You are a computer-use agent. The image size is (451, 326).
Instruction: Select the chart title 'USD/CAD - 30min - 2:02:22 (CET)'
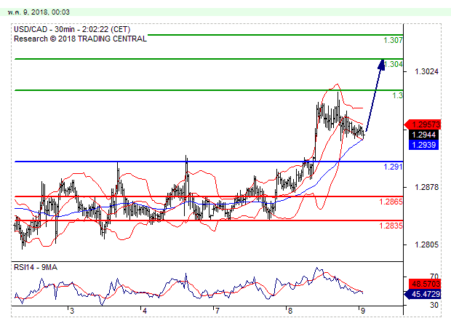tap(72, 29)
